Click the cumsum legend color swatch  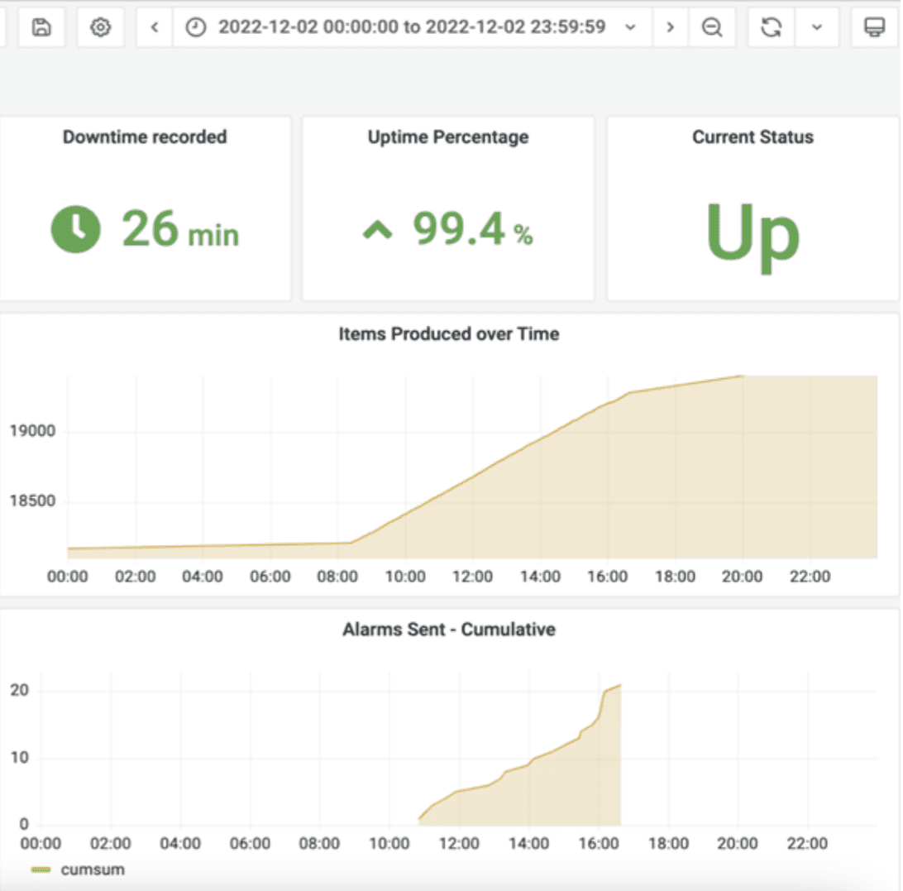[x=41, y=869]
